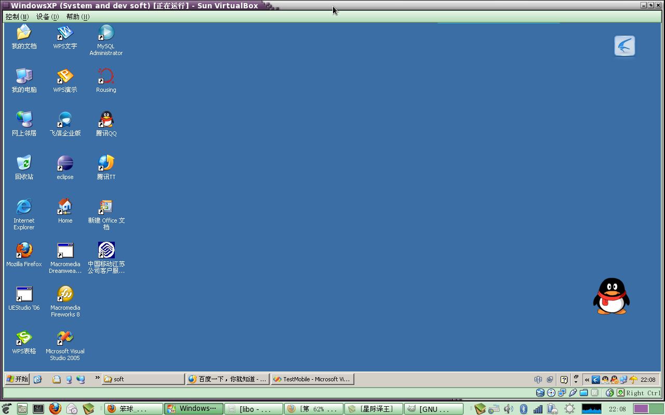Click the language bar help question mark
The height and width of the screenshot is (415, 665).
pyautogui.click(x=564, y=380)
